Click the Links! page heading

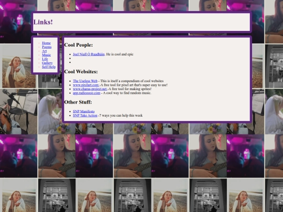tap(43, 22)
